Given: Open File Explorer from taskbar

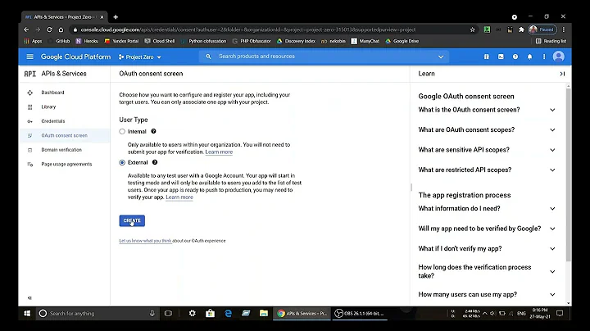Looking at the screenshot, I should 264,313.
